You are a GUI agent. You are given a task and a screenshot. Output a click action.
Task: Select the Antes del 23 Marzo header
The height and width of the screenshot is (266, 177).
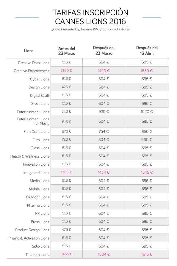pos(67,51)
